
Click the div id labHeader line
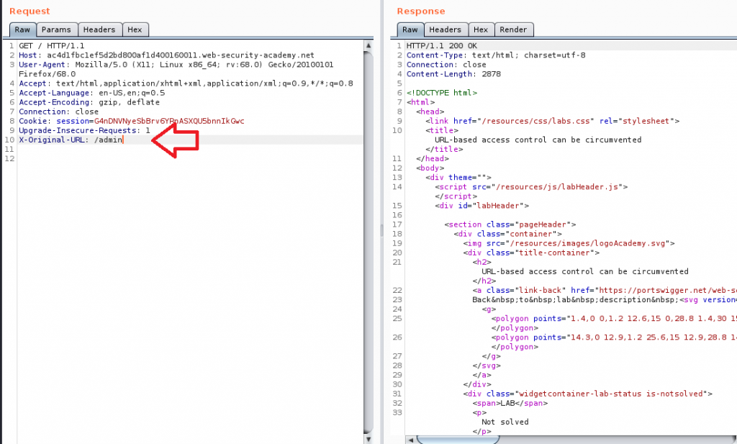click(x=481, y=206)
